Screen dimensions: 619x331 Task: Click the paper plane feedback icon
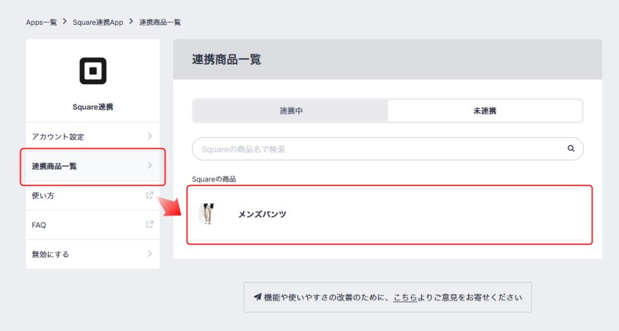click(x=258, y=297)
